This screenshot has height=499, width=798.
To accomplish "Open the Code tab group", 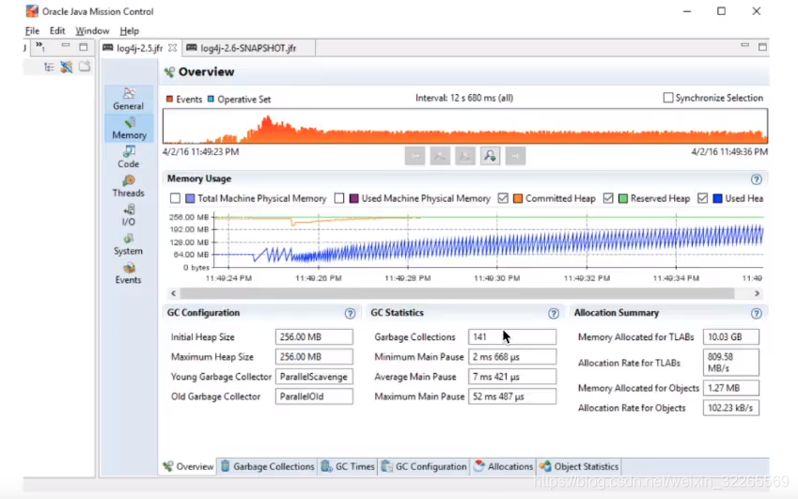I will 128,157.
